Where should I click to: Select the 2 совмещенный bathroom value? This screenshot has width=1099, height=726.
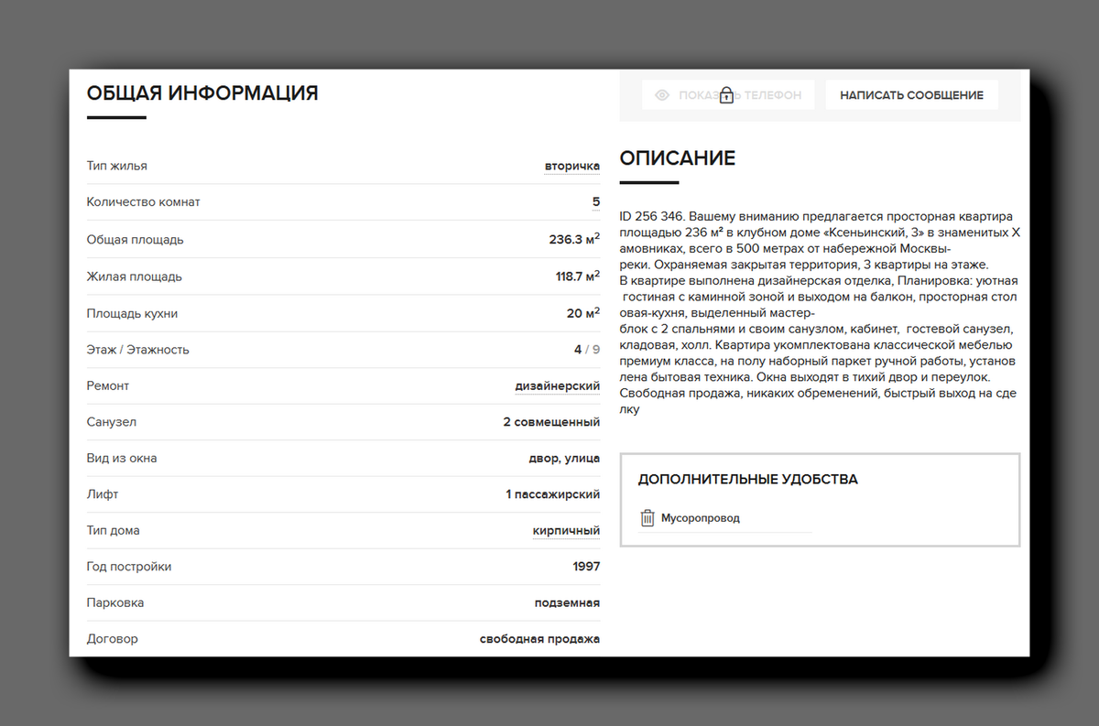(551, 422)
